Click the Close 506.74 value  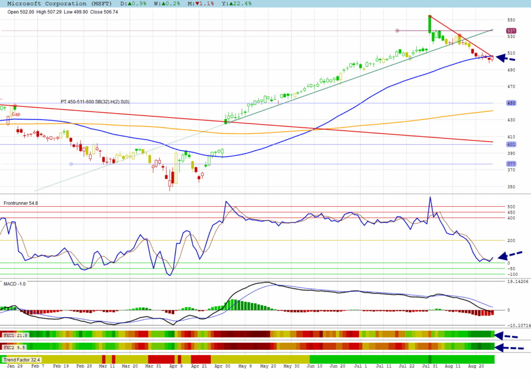[x=104, y=12]
